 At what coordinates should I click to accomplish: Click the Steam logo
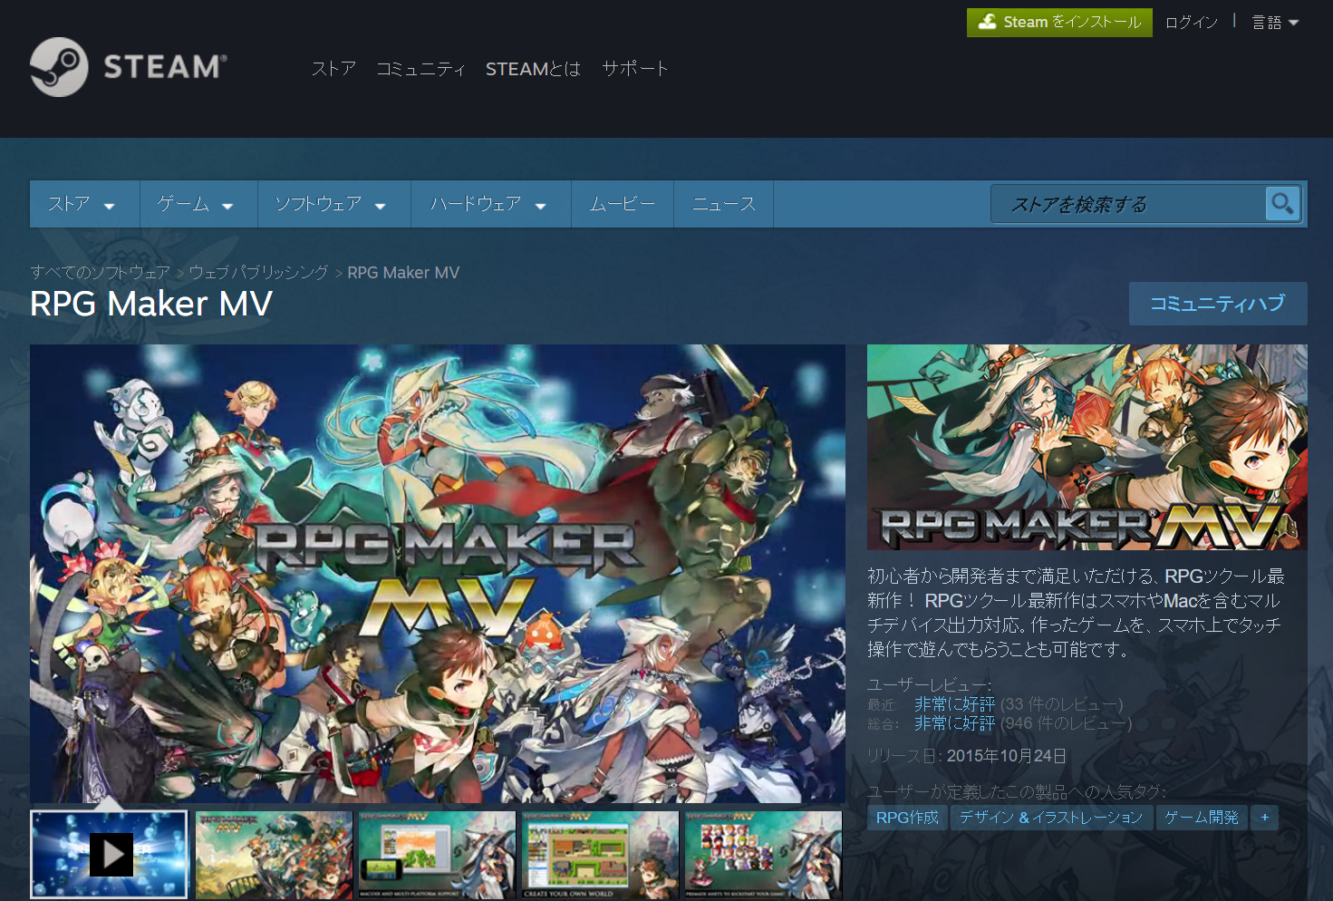tap(127, 67)
